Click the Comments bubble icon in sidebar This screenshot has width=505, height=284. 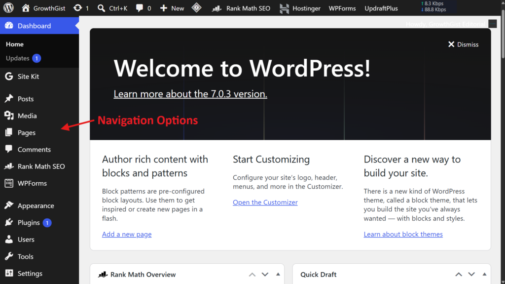point(9,149)
